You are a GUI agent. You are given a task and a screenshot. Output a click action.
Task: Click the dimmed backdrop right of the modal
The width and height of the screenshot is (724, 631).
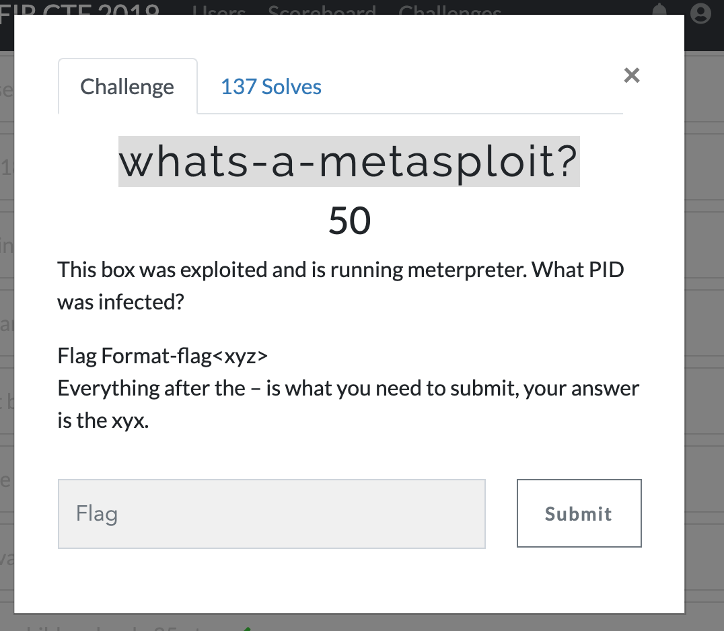click(x=704, y=323)
